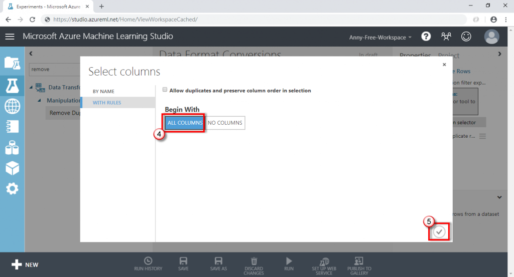This screenshot has width=514, height=277.
Task: Close the Experiments browser tab
Action: click(x=87, y=6)
